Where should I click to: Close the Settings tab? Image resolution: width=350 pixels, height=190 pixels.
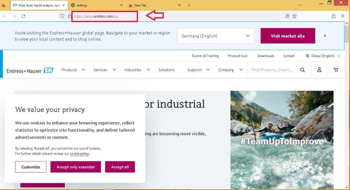point(121,5)
